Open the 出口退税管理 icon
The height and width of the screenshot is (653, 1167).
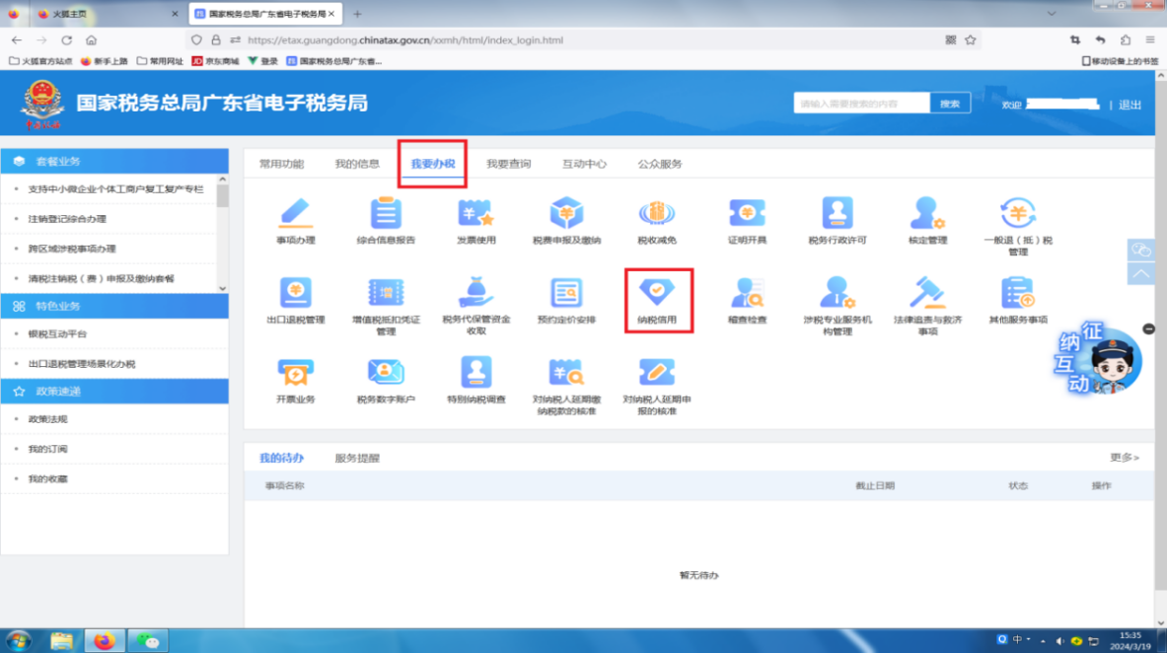295,294
